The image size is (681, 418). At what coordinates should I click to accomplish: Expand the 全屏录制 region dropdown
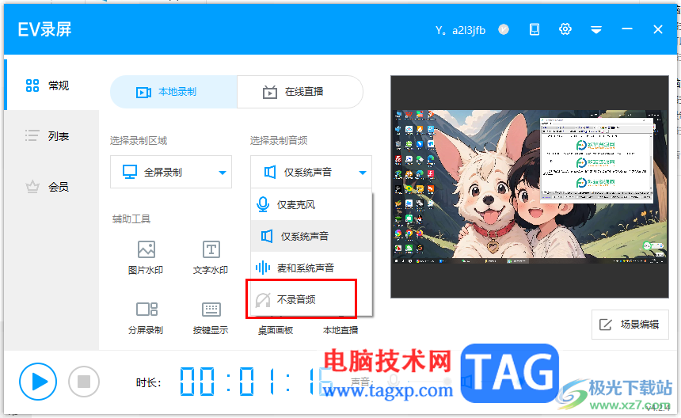(x=171, y=172)
